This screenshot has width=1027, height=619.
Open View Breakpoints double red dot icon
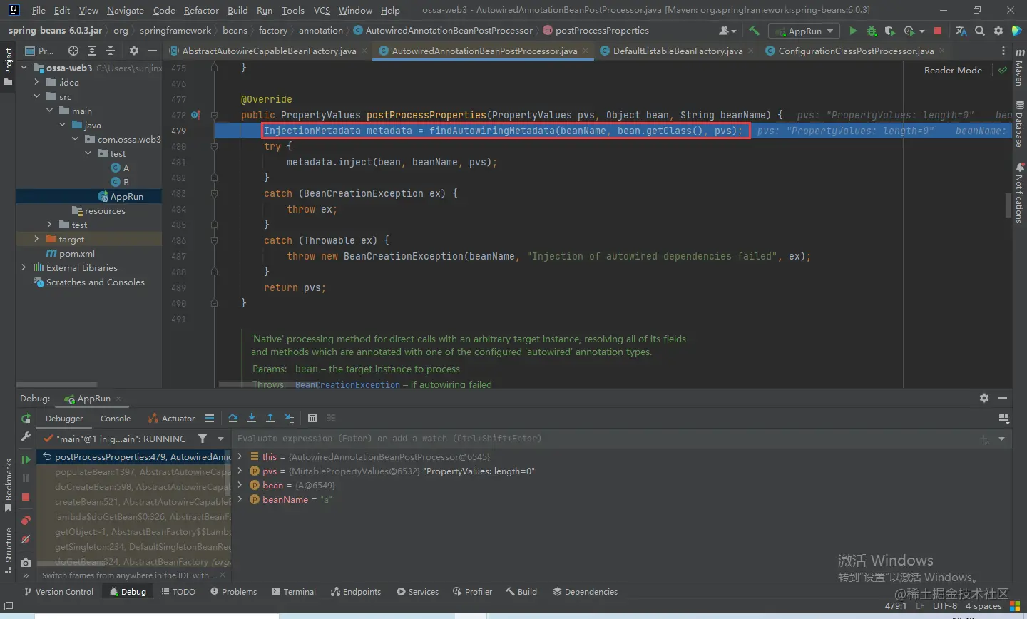coord(26,520)
